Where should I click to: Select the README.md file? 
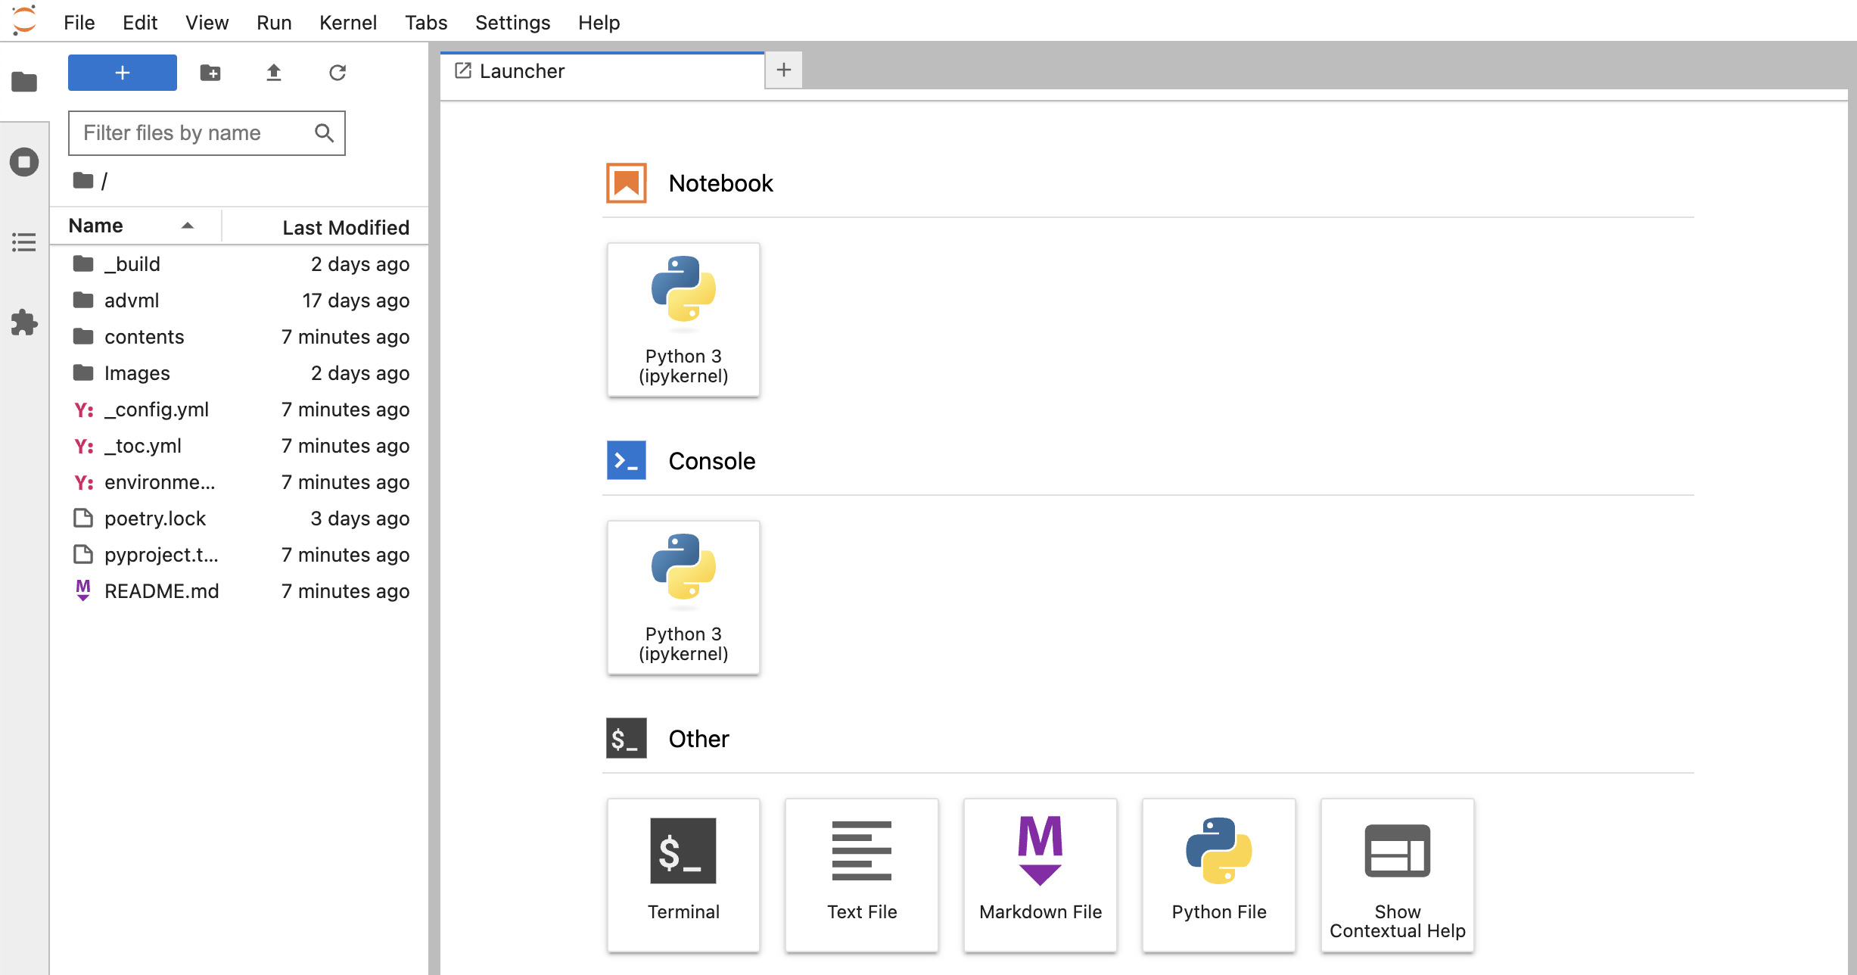239,591
